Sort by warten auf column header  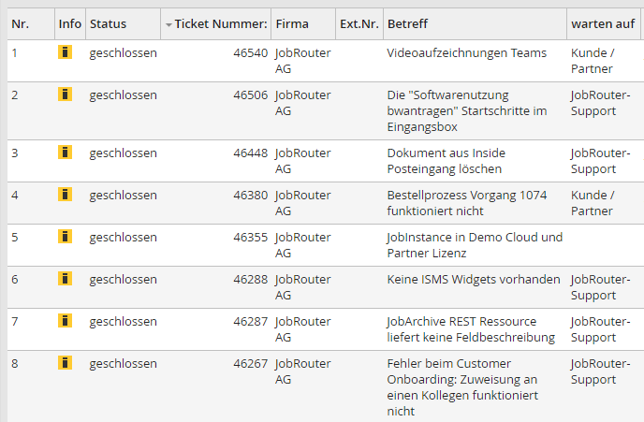[603, 23]
